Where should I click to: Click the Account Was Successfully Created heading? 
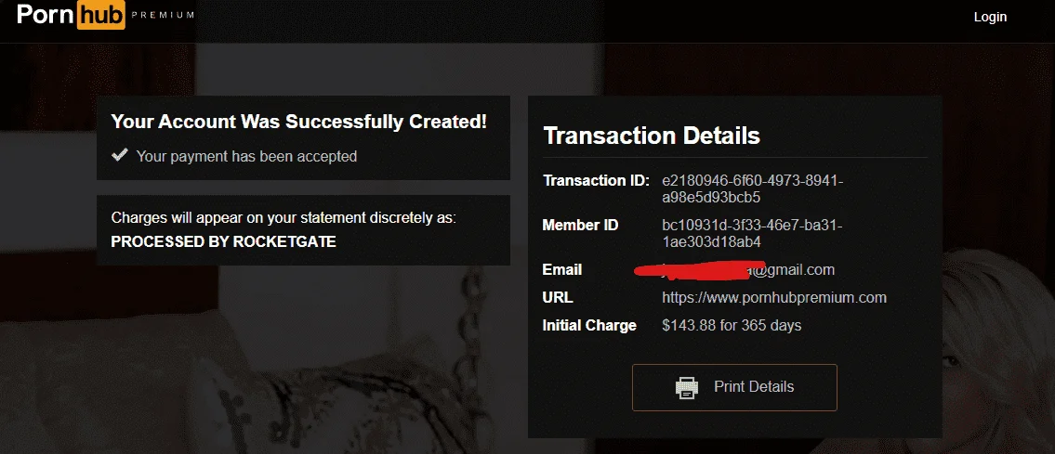click(x=298, y=122)
